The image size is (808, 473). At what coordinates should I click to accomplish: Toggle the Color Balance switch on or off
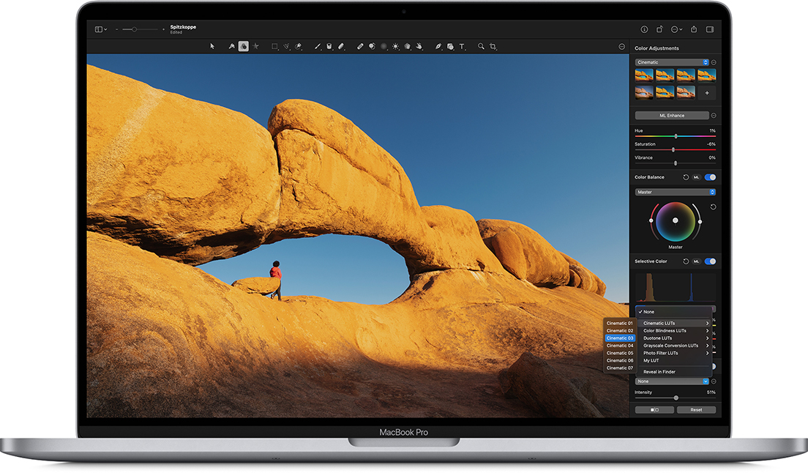709,177
